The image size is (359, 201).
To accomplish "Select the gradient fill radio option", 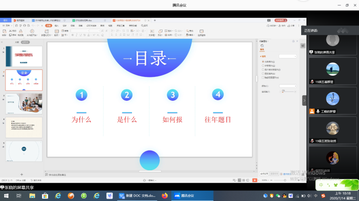I will (x=263, y=66).
